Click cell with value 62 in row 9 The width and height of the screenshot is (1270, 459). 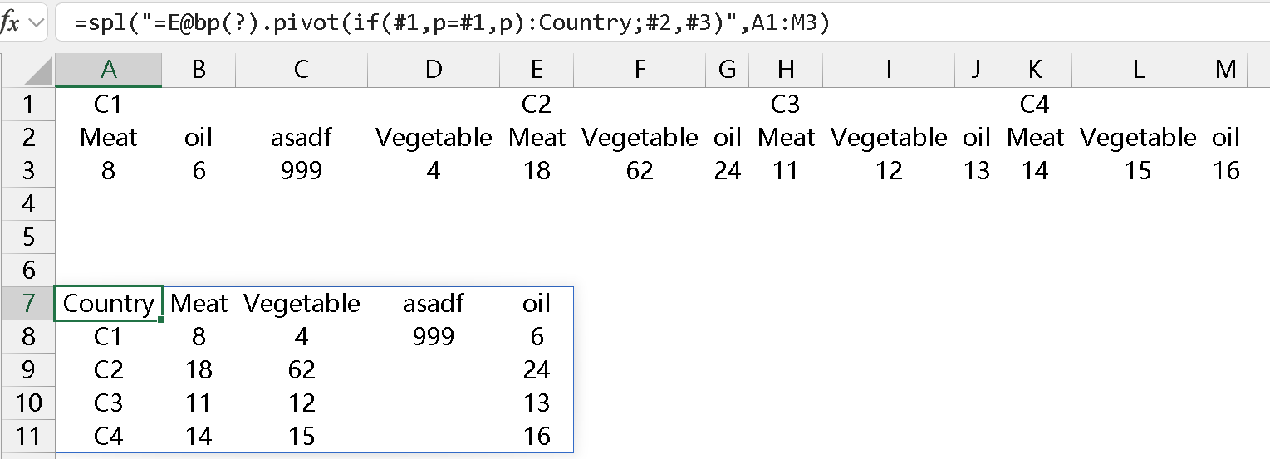pyautogui.click(x=301, y=369)
